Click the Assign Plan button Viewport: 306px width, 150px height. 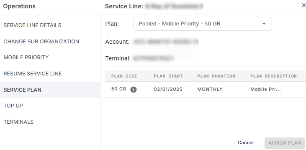[285, 143]
